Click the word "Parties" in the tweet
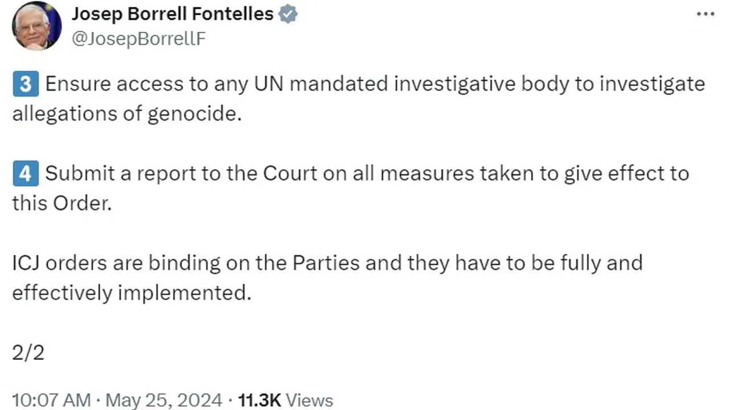The width and height of the screenshot is (729, 410). pyautogui.click(x=326, y=263)
